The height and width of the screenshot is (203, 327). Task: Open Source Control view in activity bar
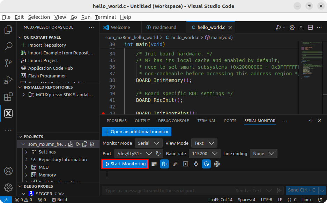8,63
